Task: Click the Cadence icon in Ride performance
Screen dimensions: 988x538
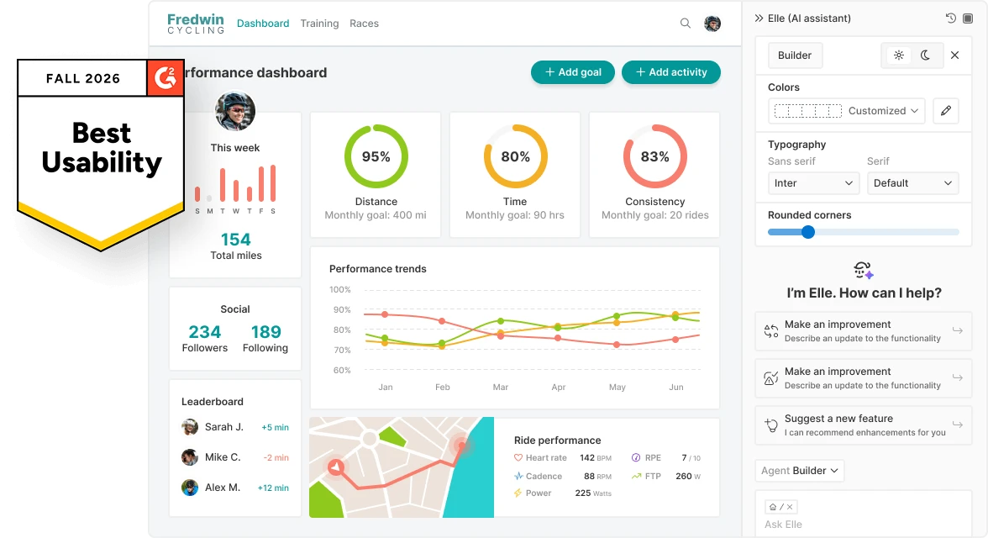Action: point(518,476)
